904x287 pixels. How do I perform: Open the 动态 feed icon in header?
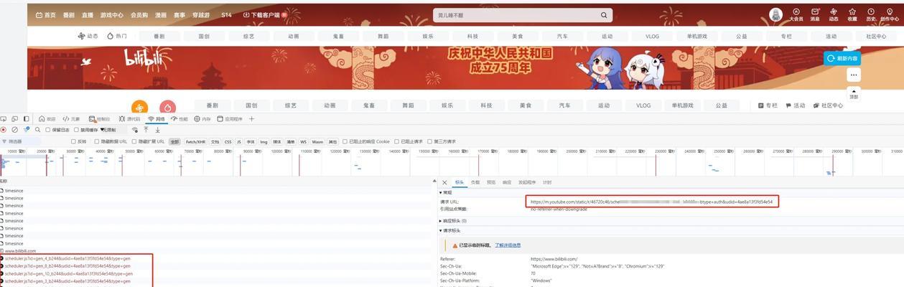[834, 14]
